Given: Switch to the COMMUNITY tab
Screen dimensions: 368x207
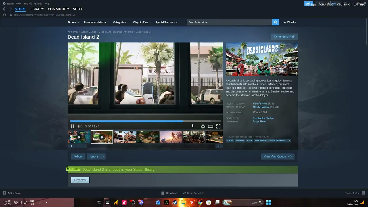Looking at the screenshot, I should pyautogui.click(x=58, y=9).
